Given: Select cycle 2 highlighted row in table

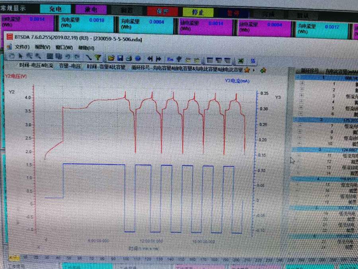Looking at the screenshot, I should (x=325, y=120).
